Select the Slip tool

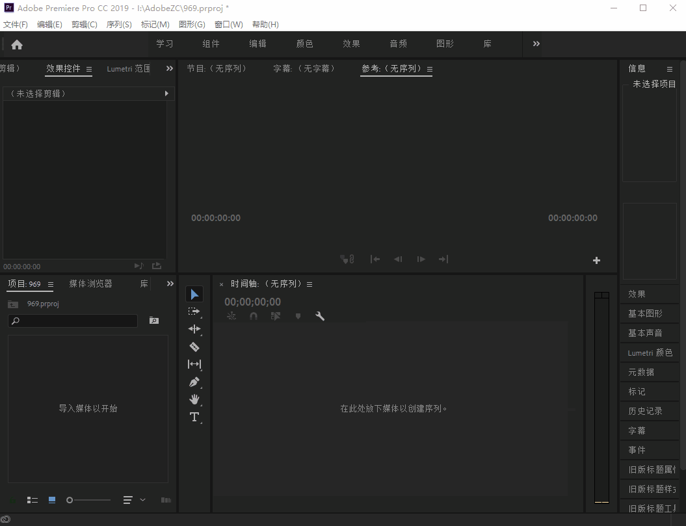(x=194, y=364)
